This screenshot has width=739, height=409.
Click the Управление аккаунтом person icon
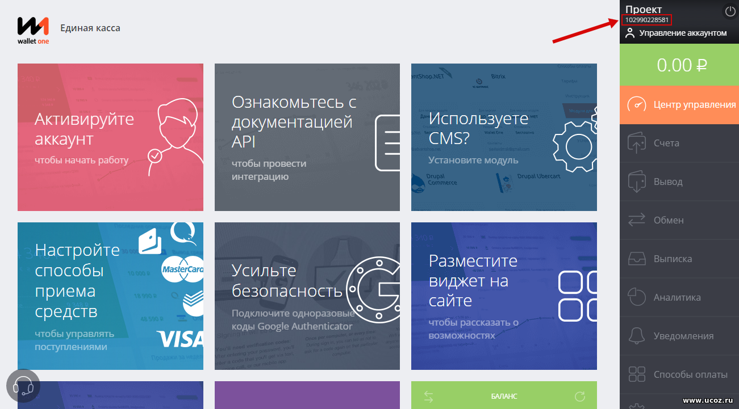click(x=629, y=32)
